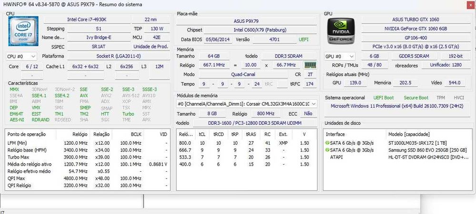
Task: Click the Ivy Bridge-E codename value
Action: pyautogui.click(x=99, y=37)
